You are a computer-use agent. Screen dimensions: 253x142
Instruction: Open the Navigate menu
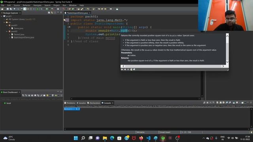click(x=38, y=5)
